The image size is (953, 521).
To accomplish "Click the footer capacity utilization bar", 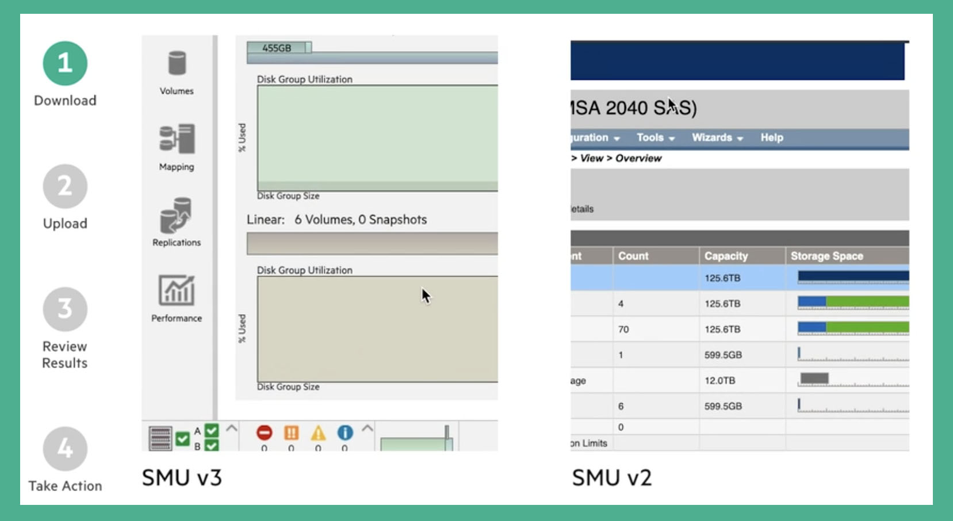I will coord(416,444).
